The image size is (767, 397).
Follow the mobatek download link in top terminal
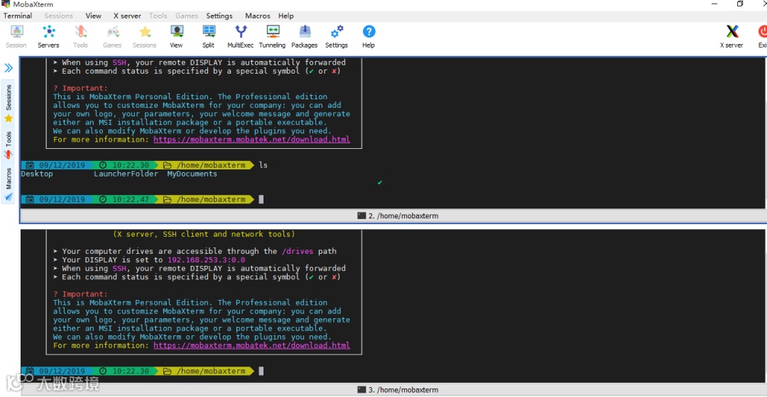point(251,140)
